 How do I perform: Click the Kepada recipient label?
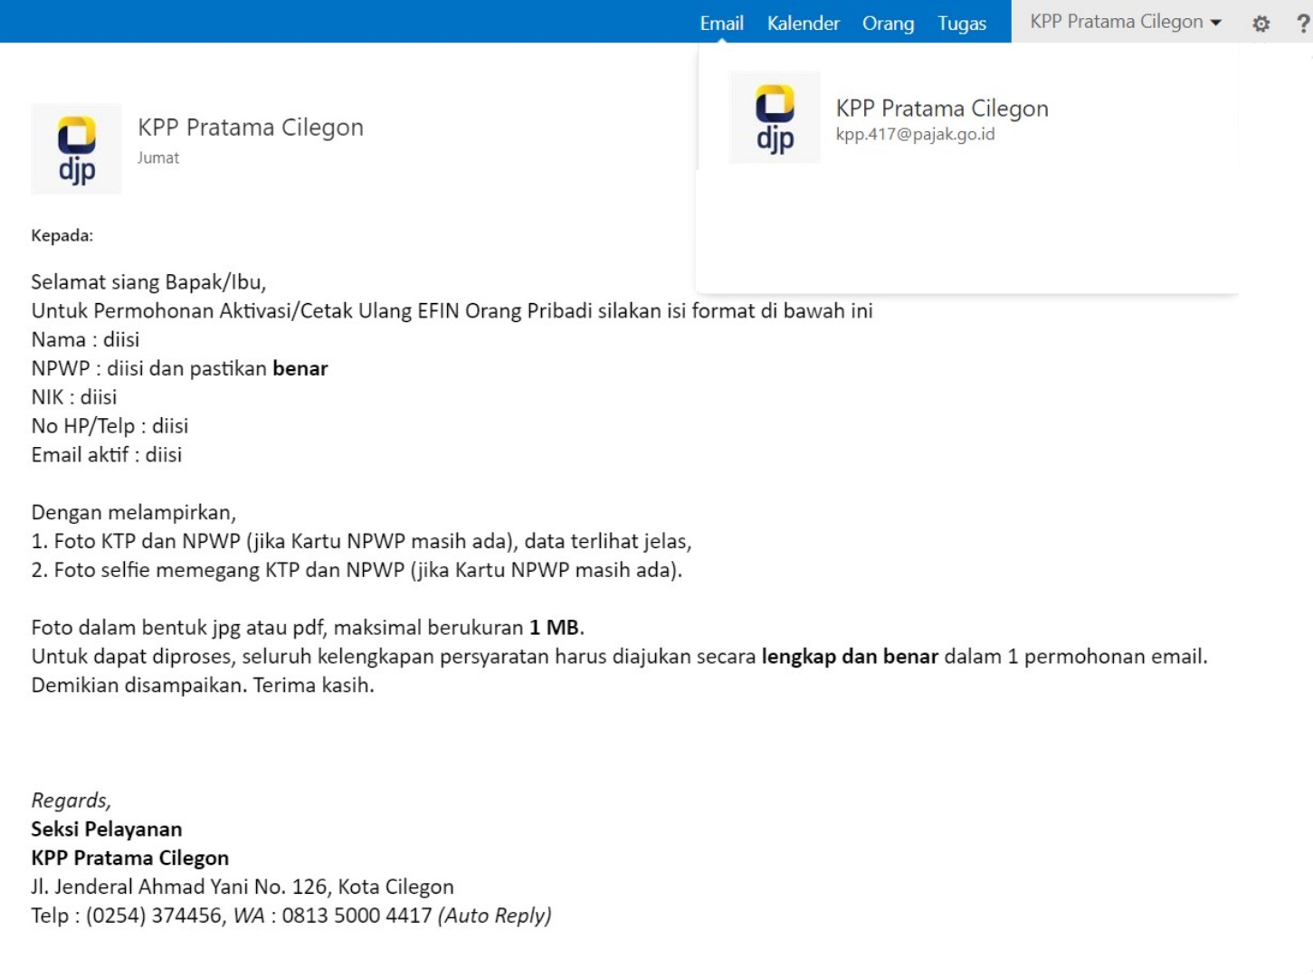click(62, 236)
